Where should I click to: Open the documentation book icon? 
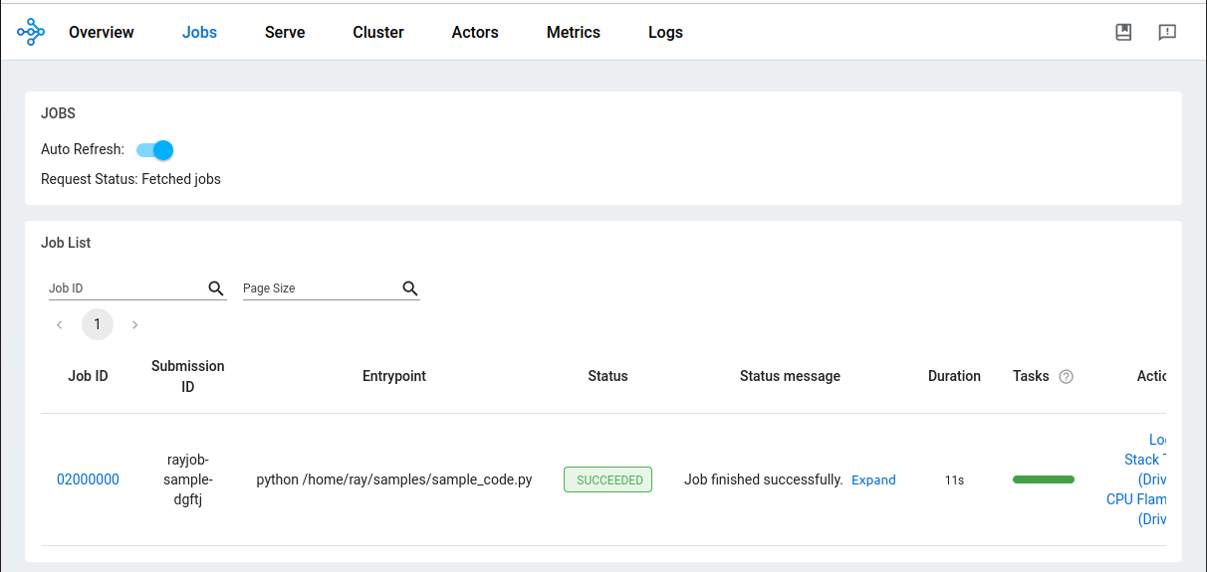1123,32
